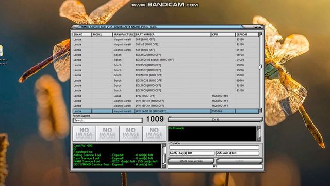This screenshot has width=330, height=186.
Task: Click the table scrollbar down arrow
Action: 260,110
